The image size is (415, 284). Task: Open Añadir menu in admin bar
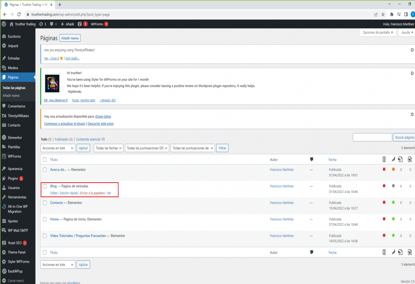(67, 24)
